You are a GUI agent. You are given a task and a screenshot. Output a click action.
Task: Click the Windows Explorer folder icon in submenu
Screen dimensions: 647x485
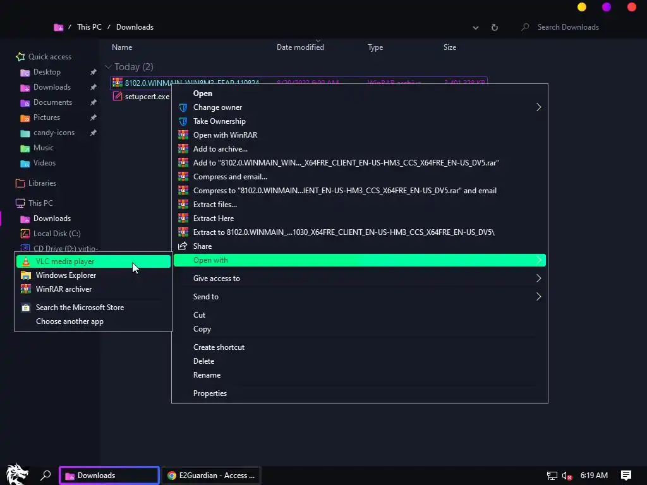[25, 275]
